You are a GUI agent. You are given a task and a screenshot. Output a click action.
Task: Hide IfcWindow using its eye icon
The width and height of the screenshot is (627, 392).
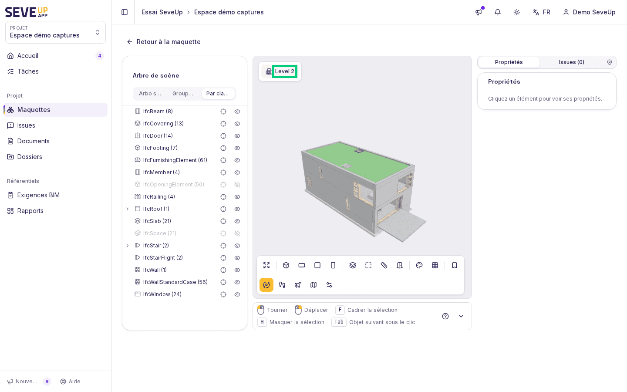click(237, 294)
